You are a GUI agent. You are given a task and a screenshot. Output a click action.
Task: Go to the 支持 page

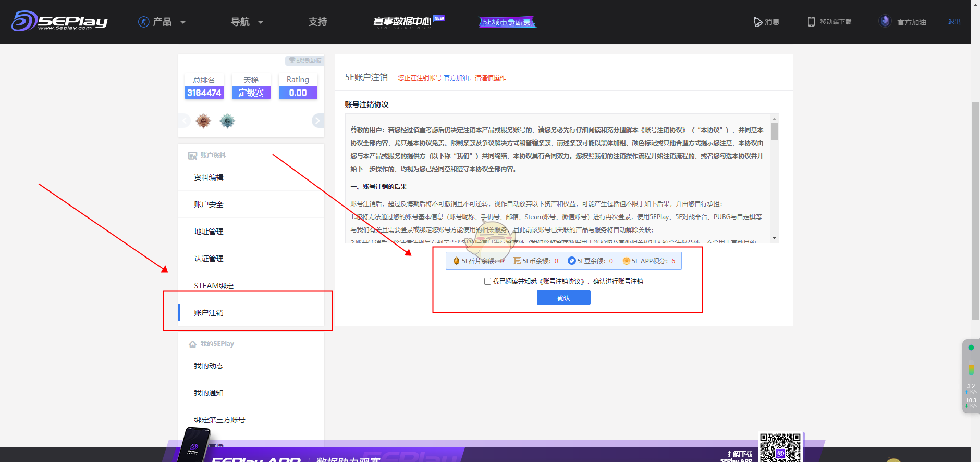pyautogui.click(x=317, y=22)
